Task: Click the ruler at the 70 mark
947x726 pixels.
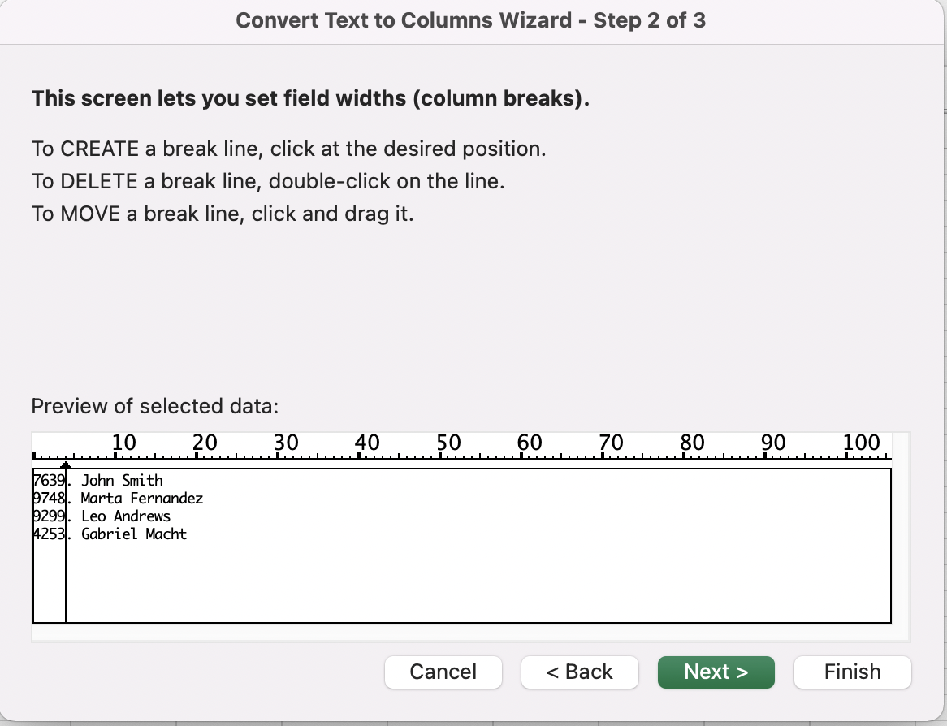Action: tap(603, 453)
